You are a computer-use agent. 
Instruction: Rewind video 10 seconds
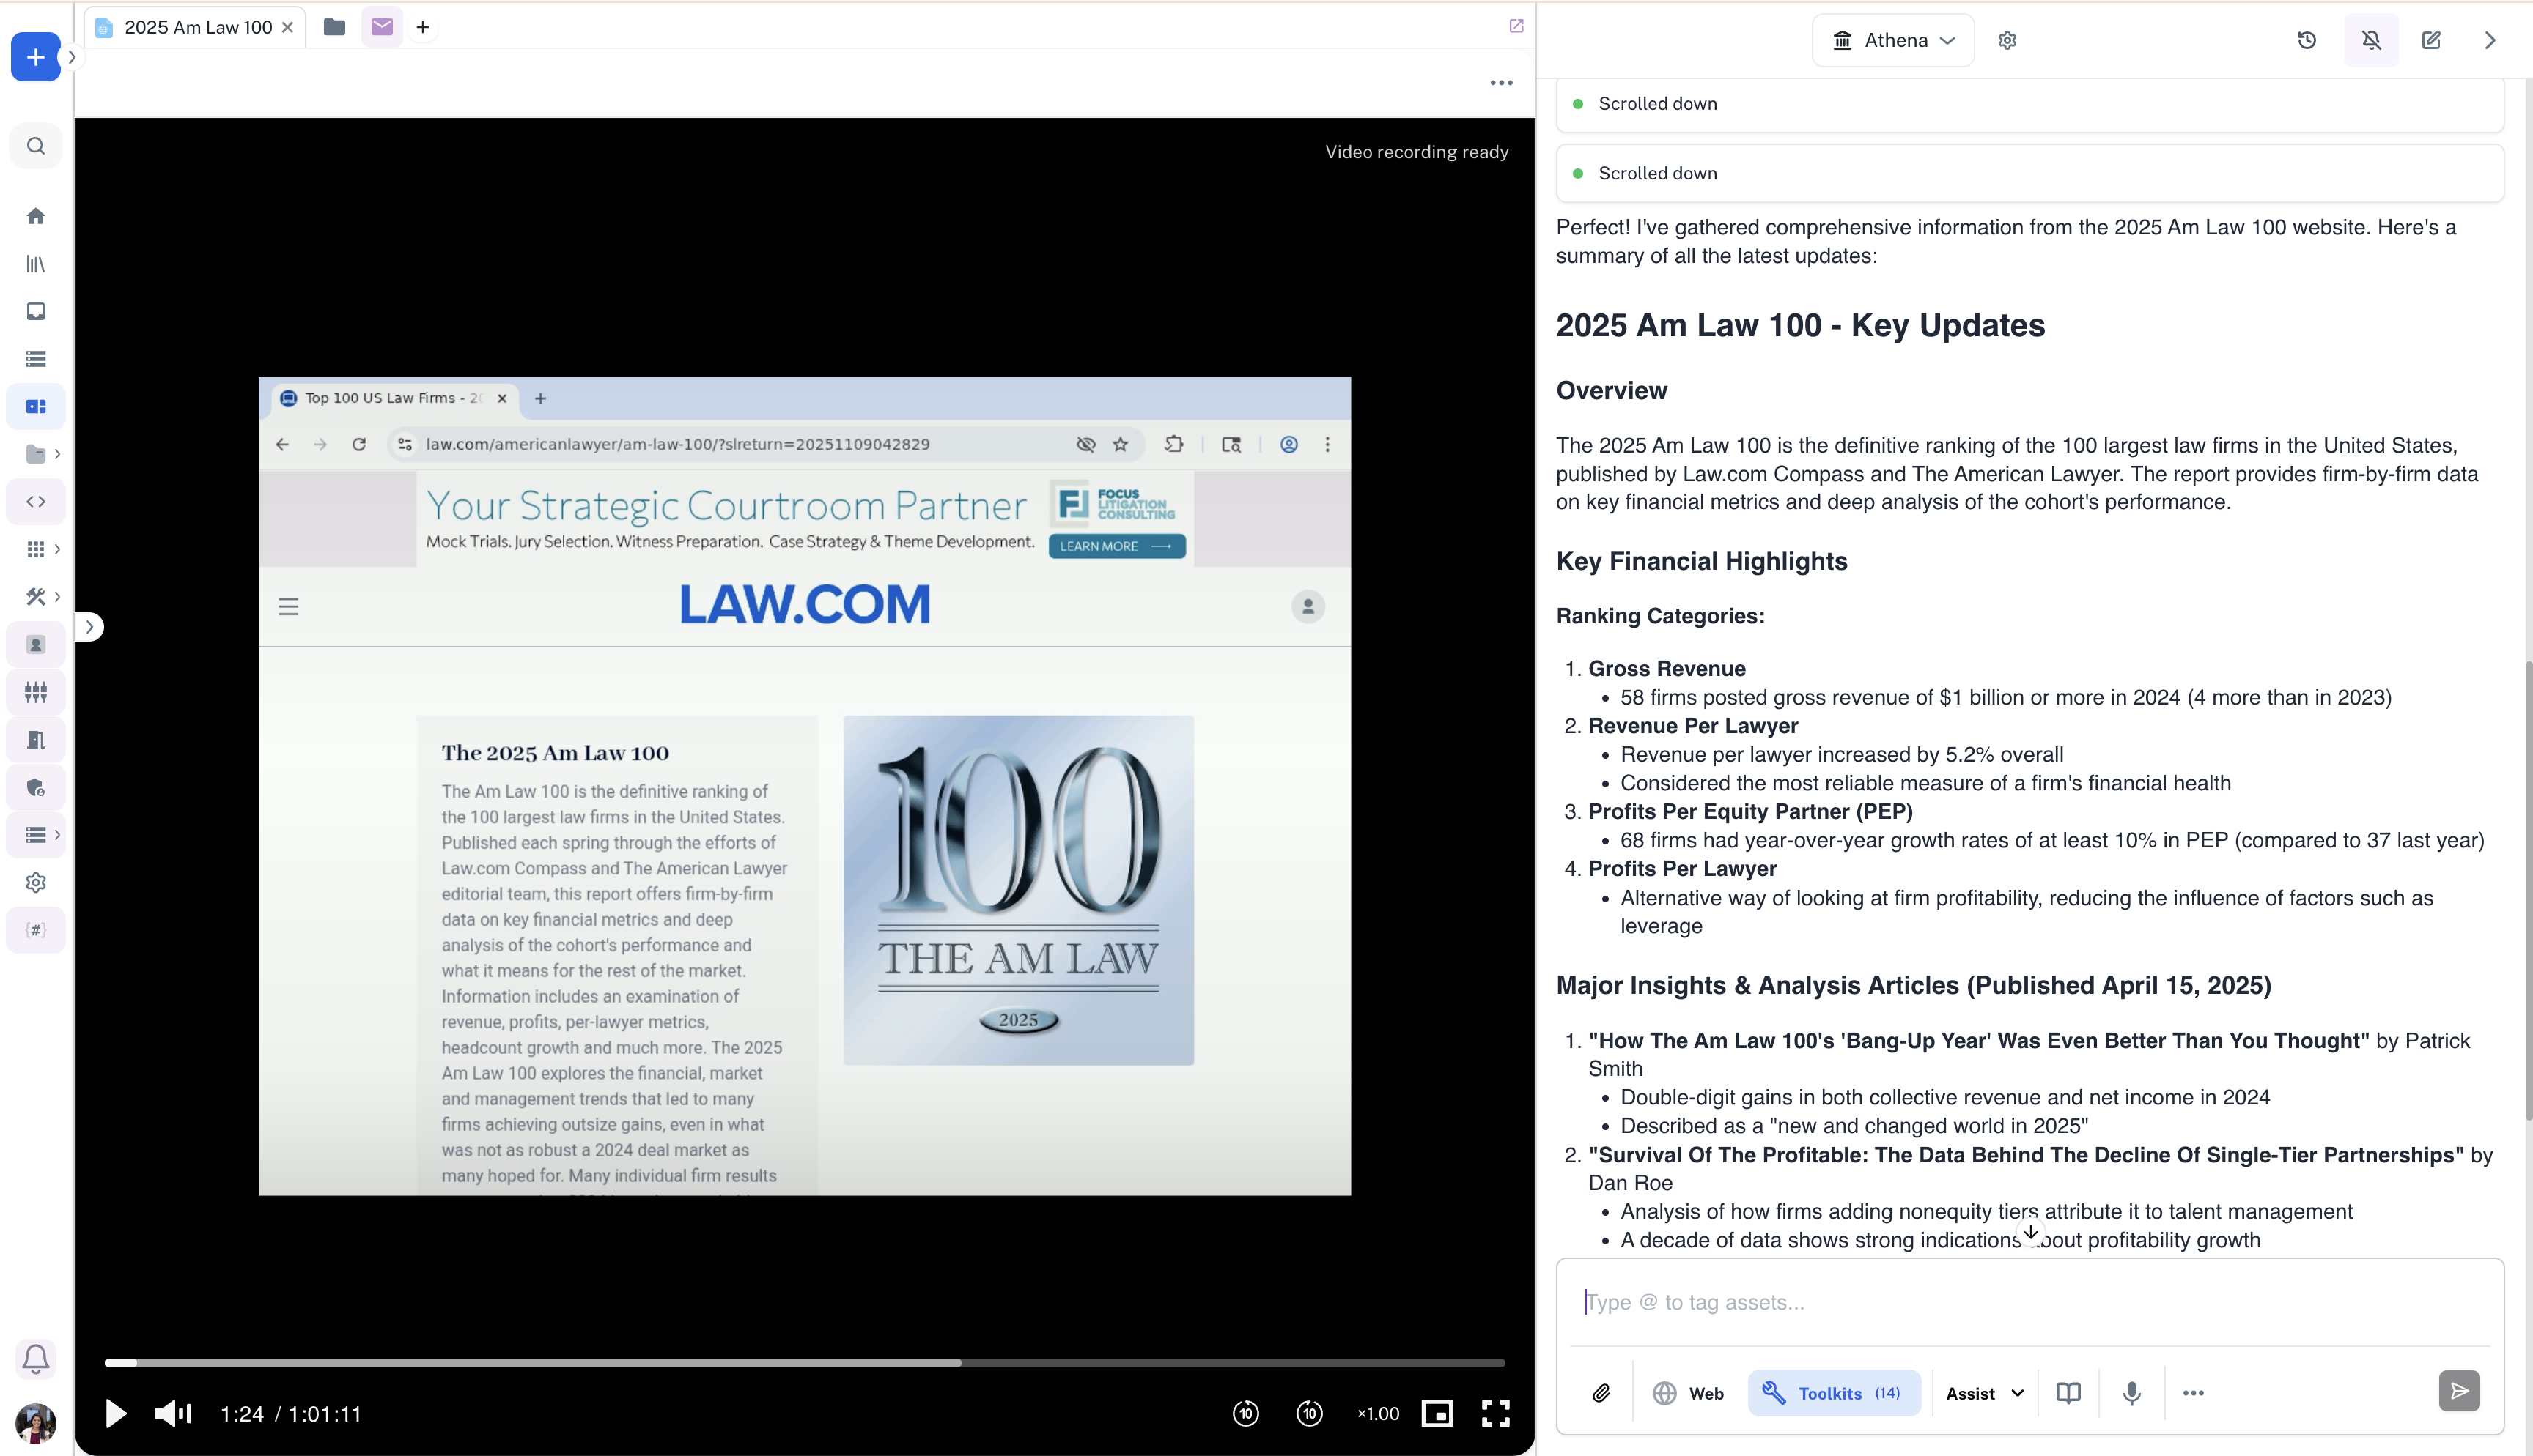[x=1245, y=1414]
